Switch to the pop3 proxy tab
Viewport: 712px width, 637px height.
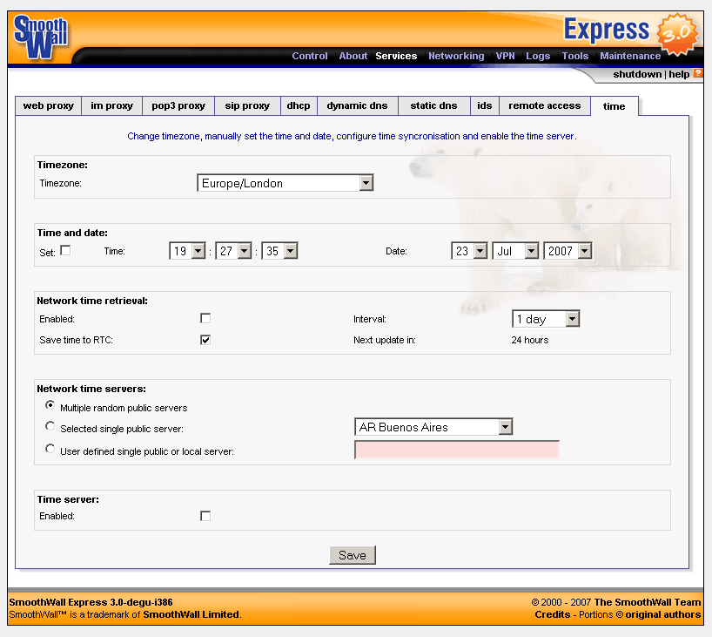coord(178,105)
